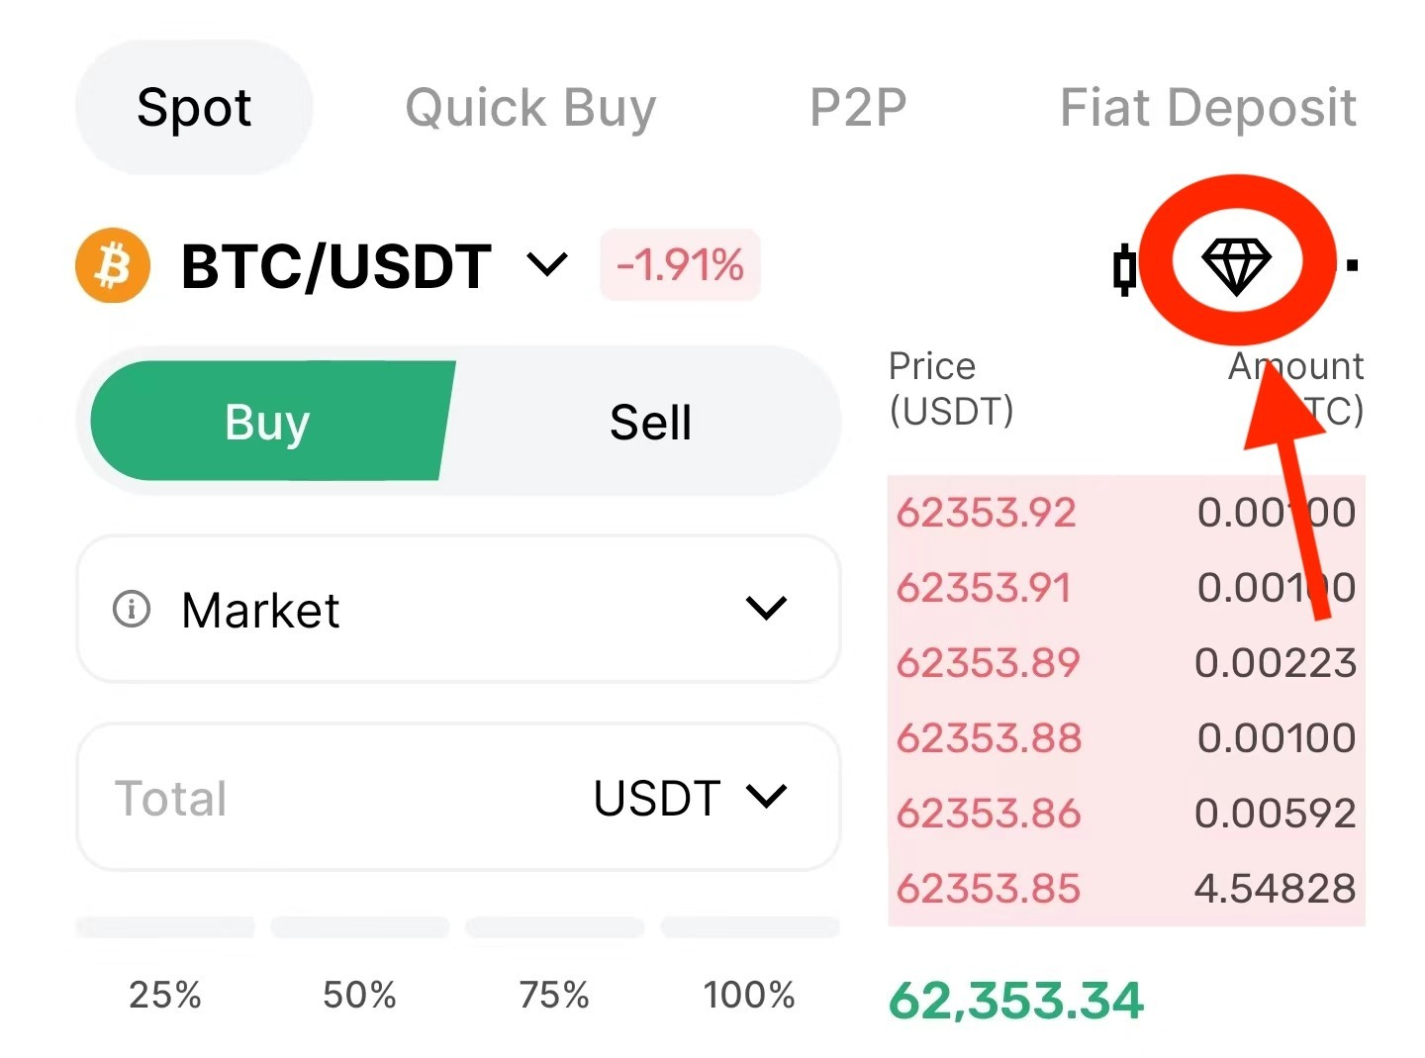Open the more options dots icon
This screenshot has width=1425, height=1058.
[x=1353, y=265]
